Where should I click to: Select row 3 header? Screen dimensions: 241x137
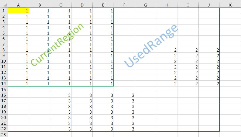click(4, 22)
